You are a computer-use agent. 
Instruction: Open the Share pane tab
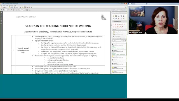(125, 10)
